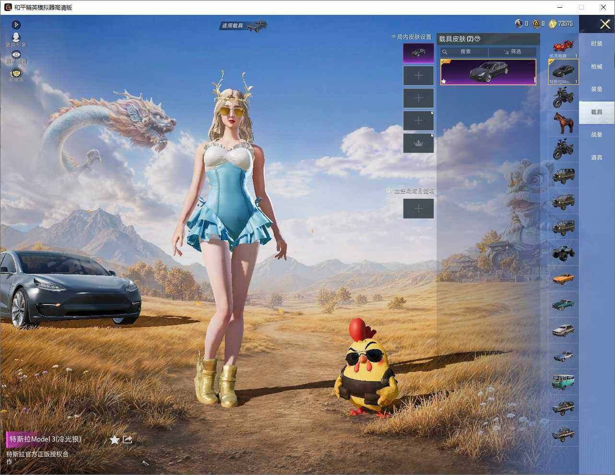615x475 pixels.
Task: Click the 适用载具 applicable vehicle button
Action: (244, 25)
